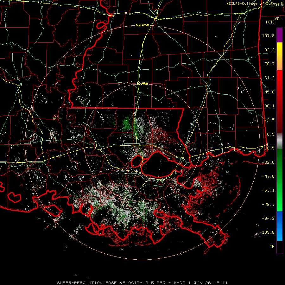
Task: Click the -47.6 velocity legend value
Action: (x=268, y=176)
